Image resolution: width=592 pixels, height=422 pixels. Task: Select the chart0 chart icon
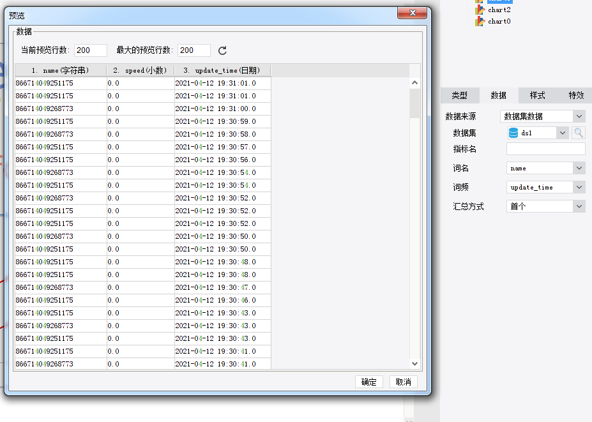coord(480,21)
